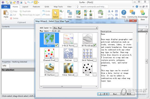Click map types scrollbar right arrow
The height and width of the screenshot is (99, 150).
click(96, 86)
